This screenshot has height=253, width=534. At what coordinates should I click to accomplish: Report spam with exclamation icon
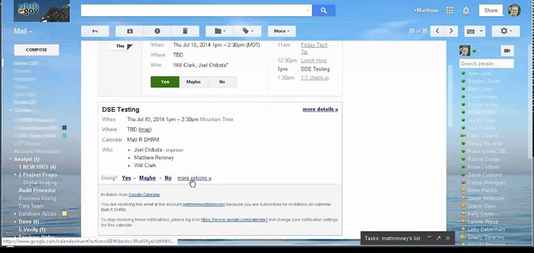tap(158, 31)
